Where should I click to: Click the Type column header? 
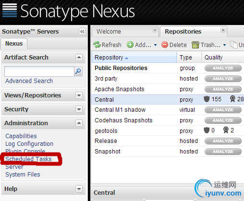pos(189,57)
